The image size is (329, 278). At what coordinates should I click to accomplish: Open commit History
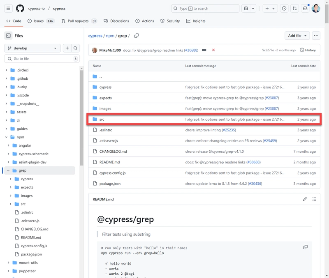pos(308,50)
